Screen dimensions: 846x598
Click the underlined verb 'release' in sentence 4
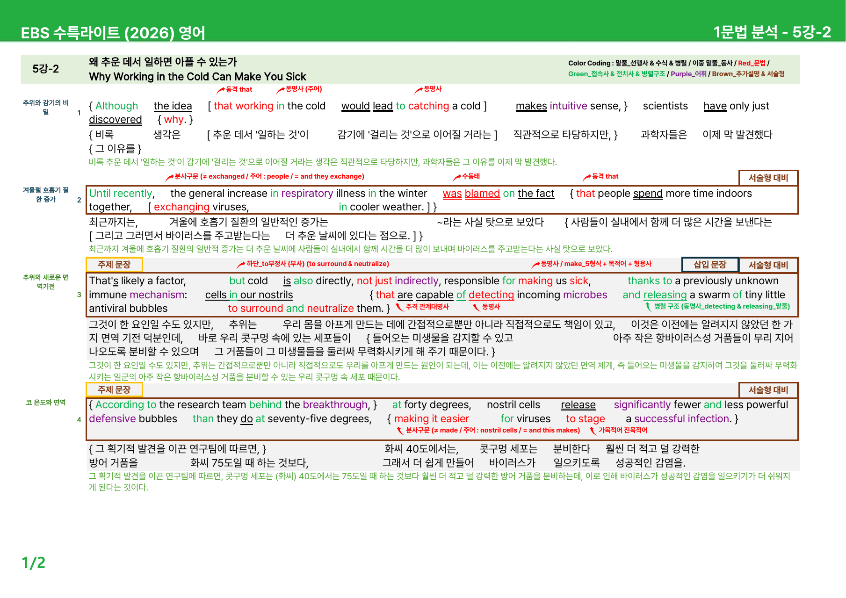(x=578, y=405)
